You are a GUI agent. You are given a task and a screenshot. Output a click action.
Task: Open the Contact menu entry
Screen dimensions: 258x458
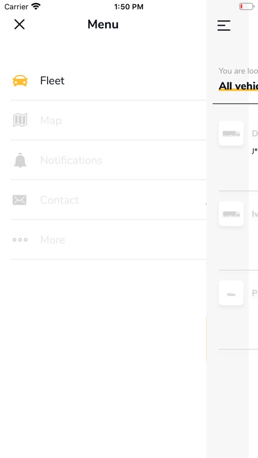click(109, 200)
